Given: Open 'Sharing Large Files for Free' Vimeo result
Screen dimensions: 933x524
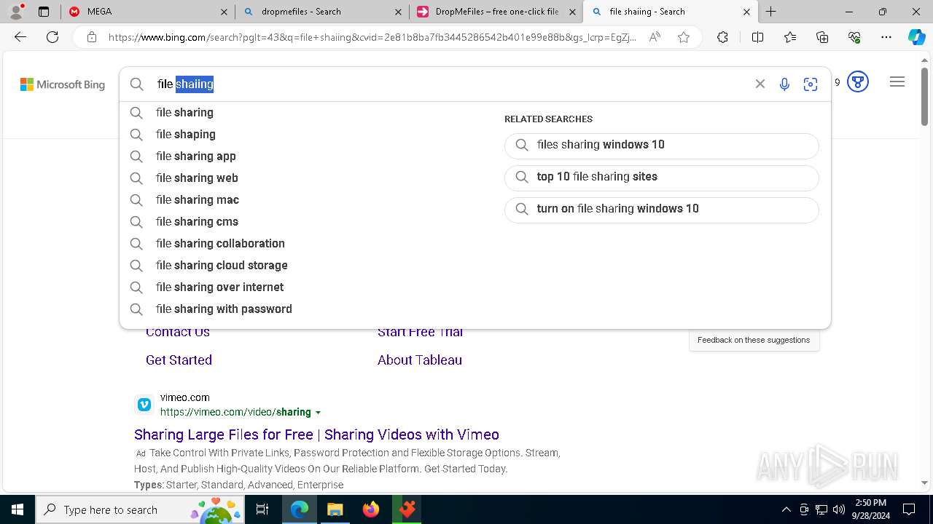Looking at the screenshot, I should coord(316,434).
